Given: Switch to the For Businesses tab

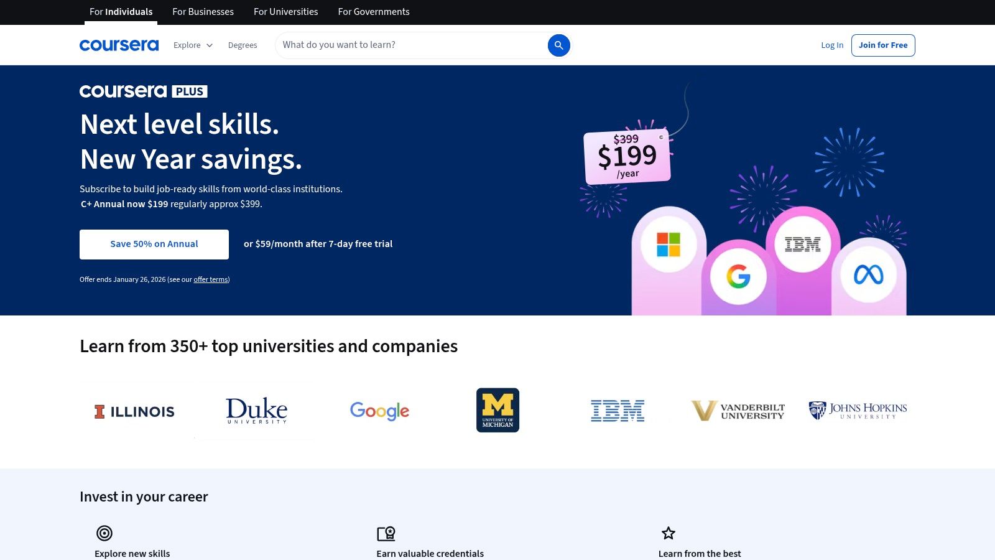Looking at the screenshot, I should (x=203, y=12).
